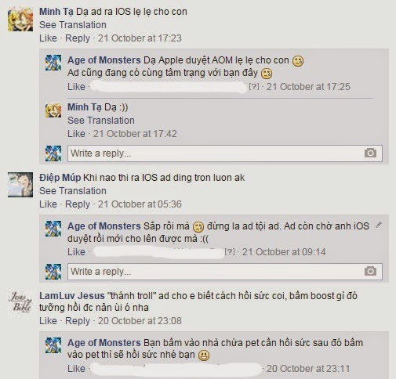Open the Age of Monsters page name on iOS reply

click(104, 226)
